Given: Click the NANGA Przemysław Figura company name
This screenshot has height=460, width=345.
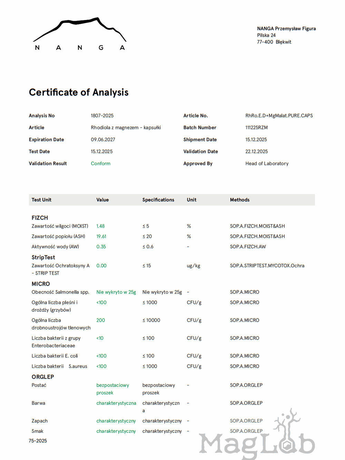Looking at the screenshot, I should 286,29.
